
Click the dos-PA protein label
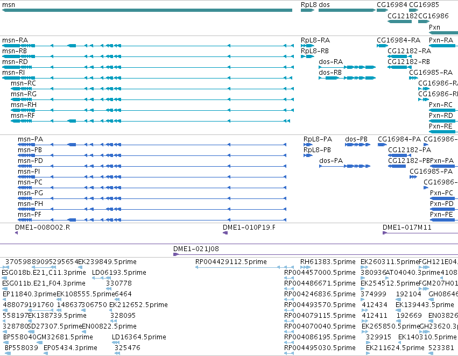tap(331, 161)
